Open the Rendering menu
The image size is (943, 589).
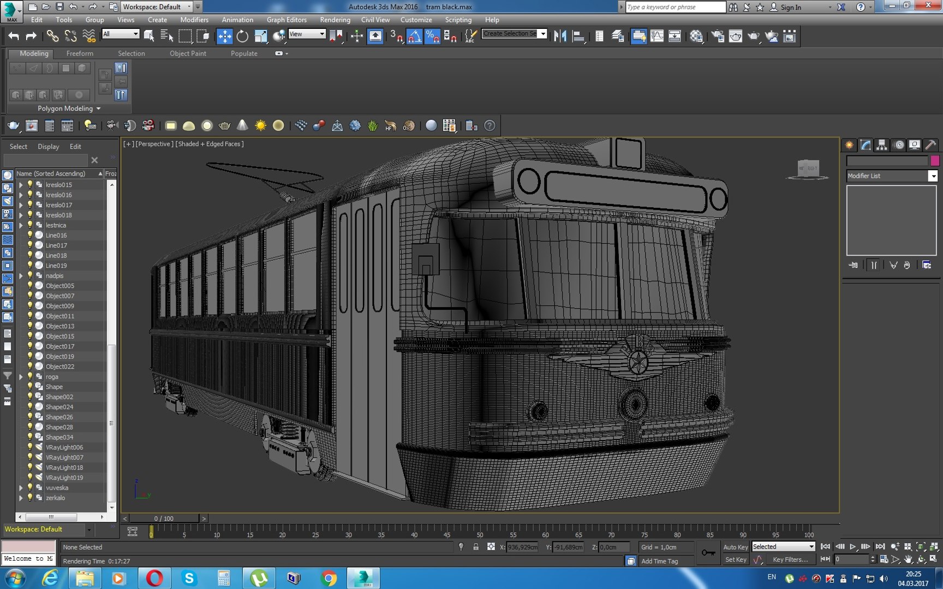pos(335,20)
